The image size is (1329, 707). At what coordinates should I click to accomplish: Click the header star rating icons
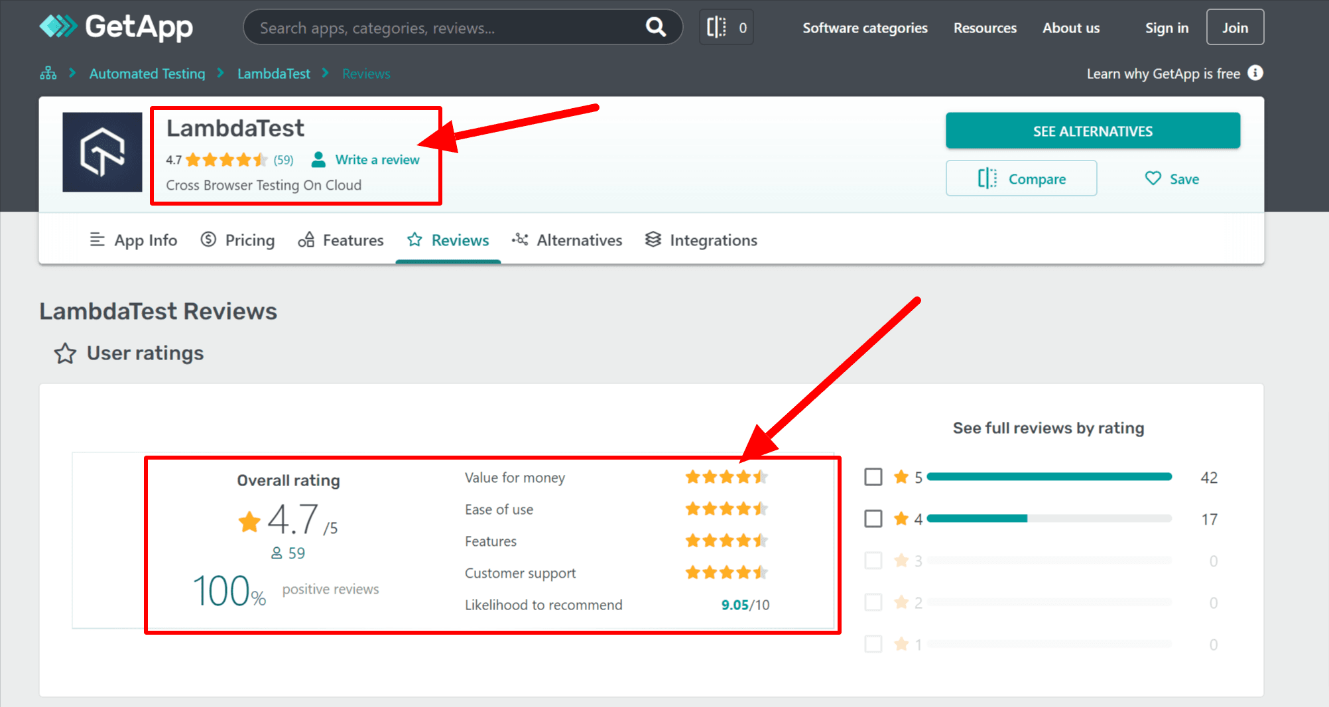tap(227, 160)
